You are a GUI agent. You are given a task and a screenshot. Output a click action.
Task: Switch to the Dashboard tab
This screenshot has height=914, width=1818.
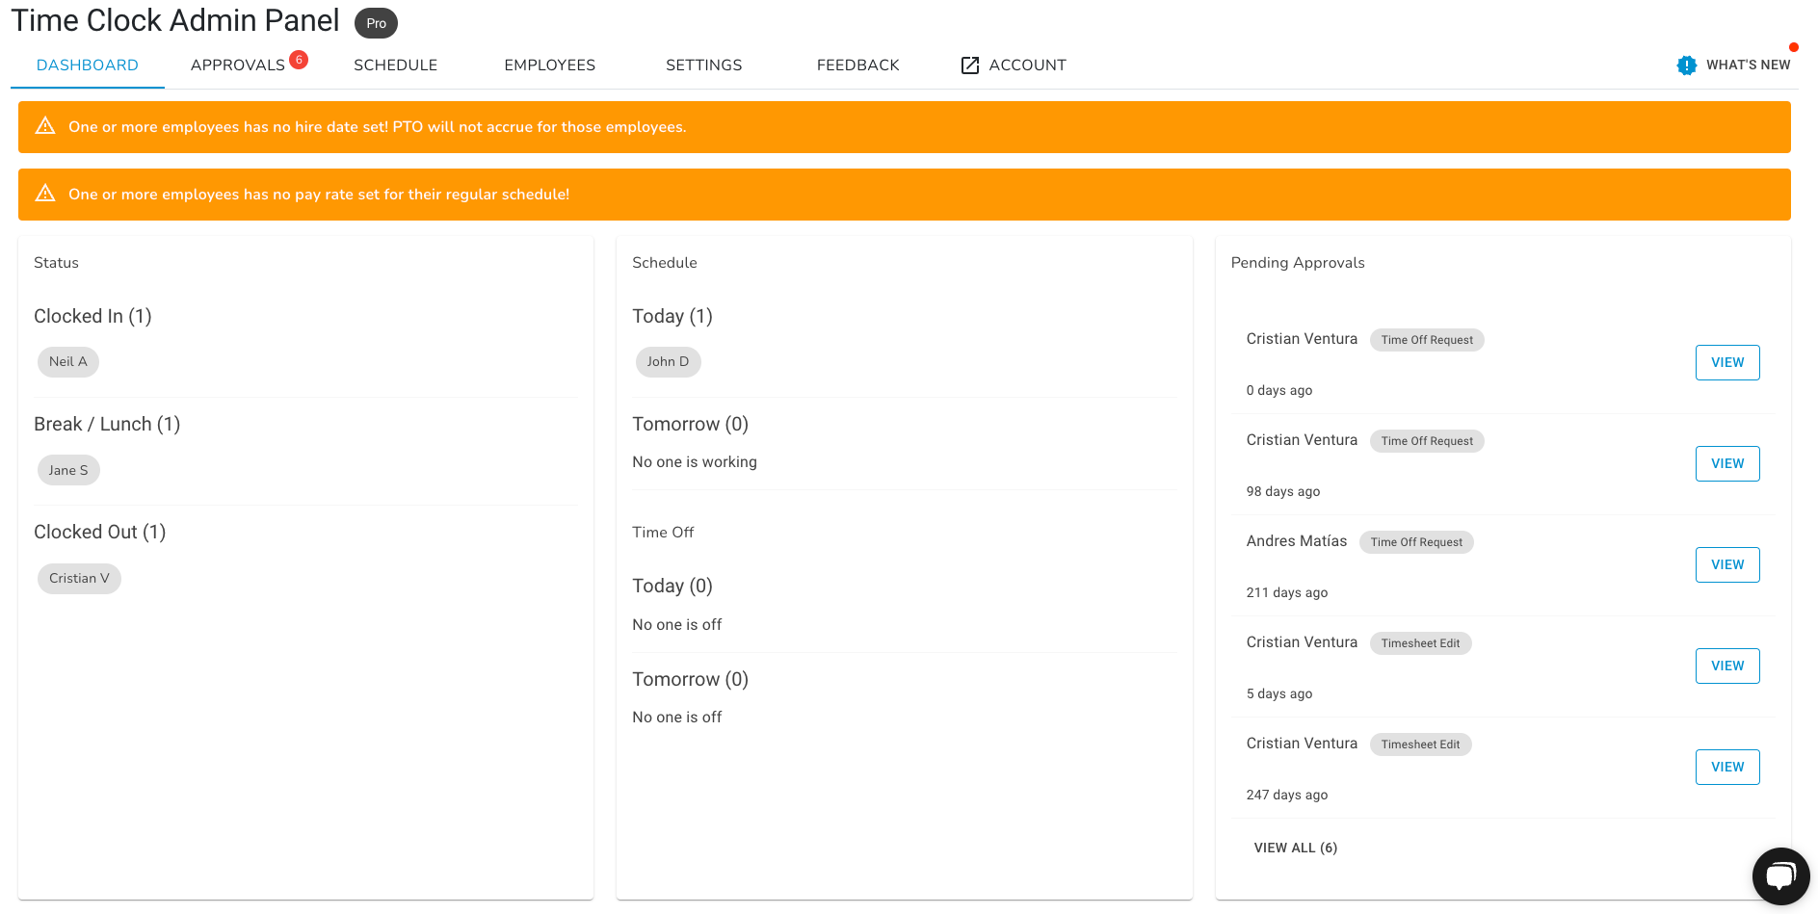point(88,65)
